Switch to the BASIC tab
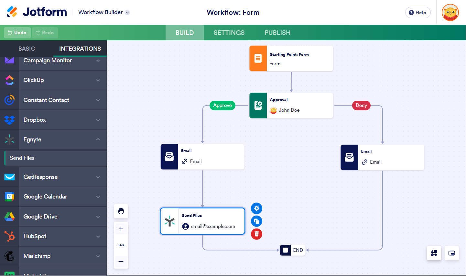466x276 pixels. click(x=27, y=48)
